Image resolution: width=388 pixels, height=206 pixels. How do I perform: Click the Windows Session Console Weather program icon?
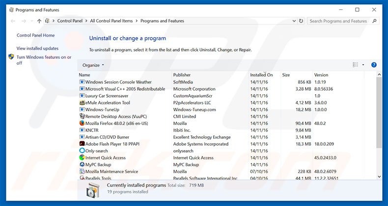click(82, 82)
